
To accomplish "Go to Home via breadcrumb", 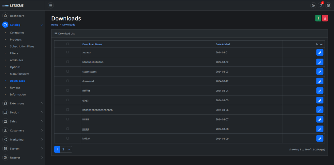I will click(54, 25).
